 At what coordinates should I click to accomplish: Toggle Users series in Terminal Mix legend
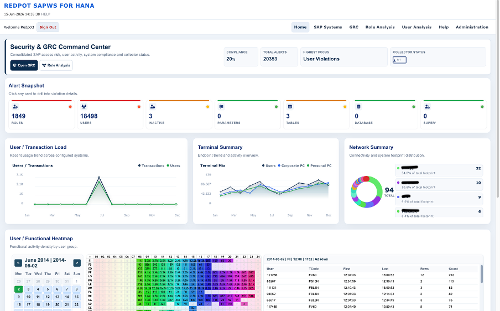(x=269, y=165)
